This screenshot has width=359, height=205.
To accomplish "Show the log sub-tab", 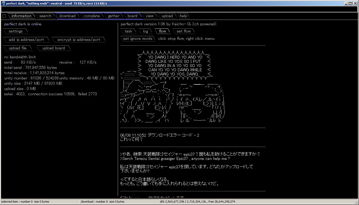I will 146,31.
